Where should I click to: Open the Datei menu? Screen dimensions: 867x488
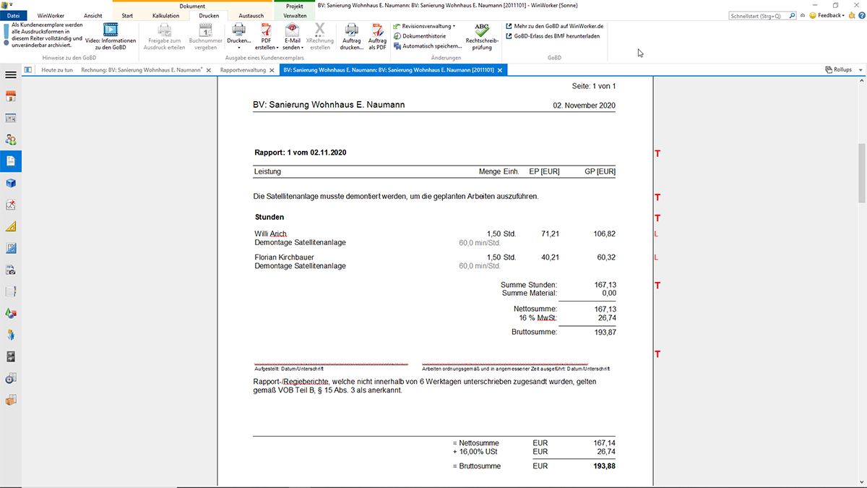point(13,15)
